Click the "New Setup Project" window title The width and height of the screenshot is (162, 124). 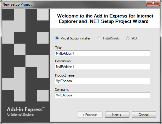click(x=17, y=4)
